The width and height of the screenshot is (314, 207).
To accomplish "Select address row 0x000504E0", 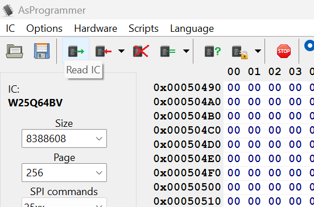I will 187,159.
